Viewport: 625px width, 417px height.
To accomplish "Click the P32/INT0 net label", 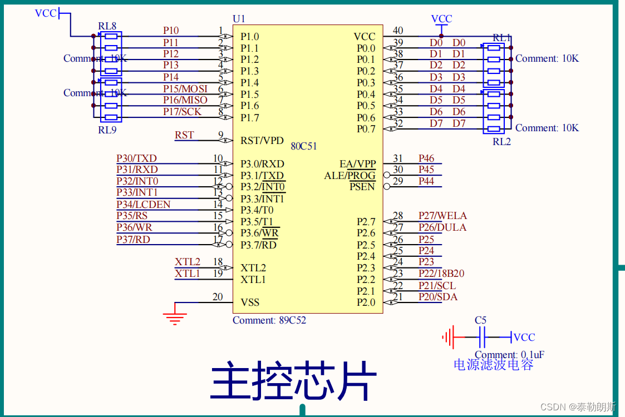I will pos(137,181).
